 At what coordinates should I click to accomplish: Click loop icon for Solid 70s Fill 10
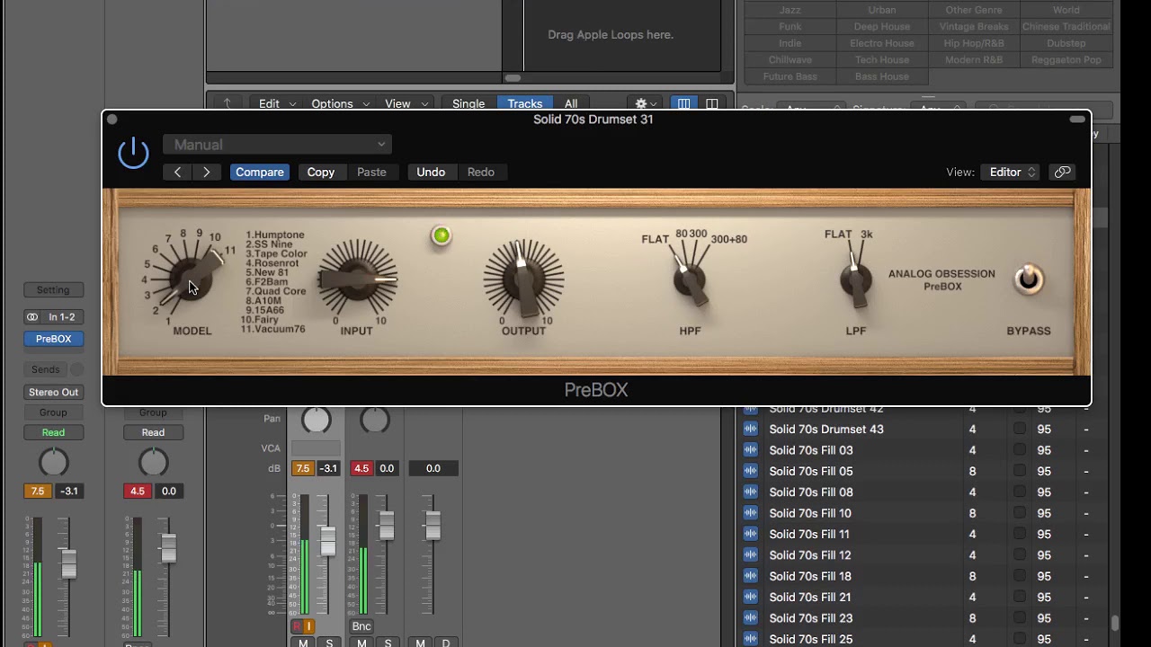click(x=750, y=513)
